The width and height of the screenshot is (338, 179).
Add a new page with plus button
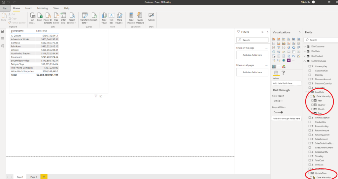[44, 177]
